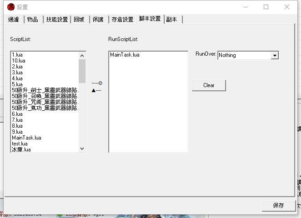301x218 pixels.
Task: Switch to the 存倉設置 tab
Action: (122, 20)
